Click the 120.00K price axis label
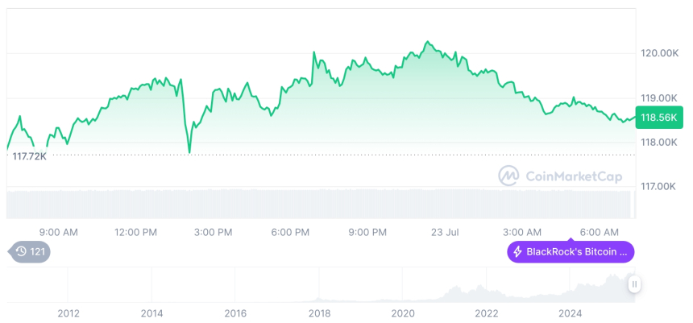 [x=659, y=53]
